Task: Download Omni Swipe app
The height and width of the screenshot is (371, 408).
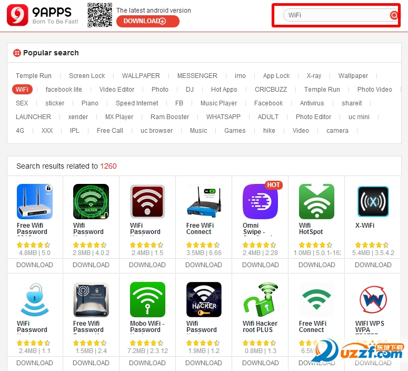Action: pos(261,265)
